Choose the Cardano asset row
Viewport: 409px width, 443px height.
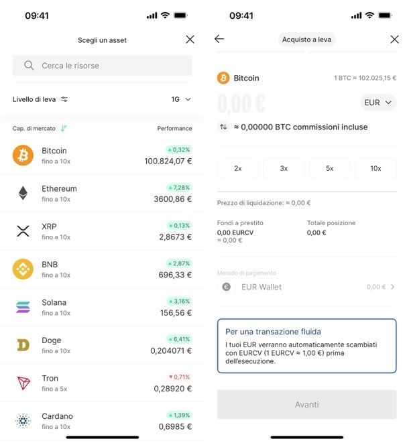[102, 421]
